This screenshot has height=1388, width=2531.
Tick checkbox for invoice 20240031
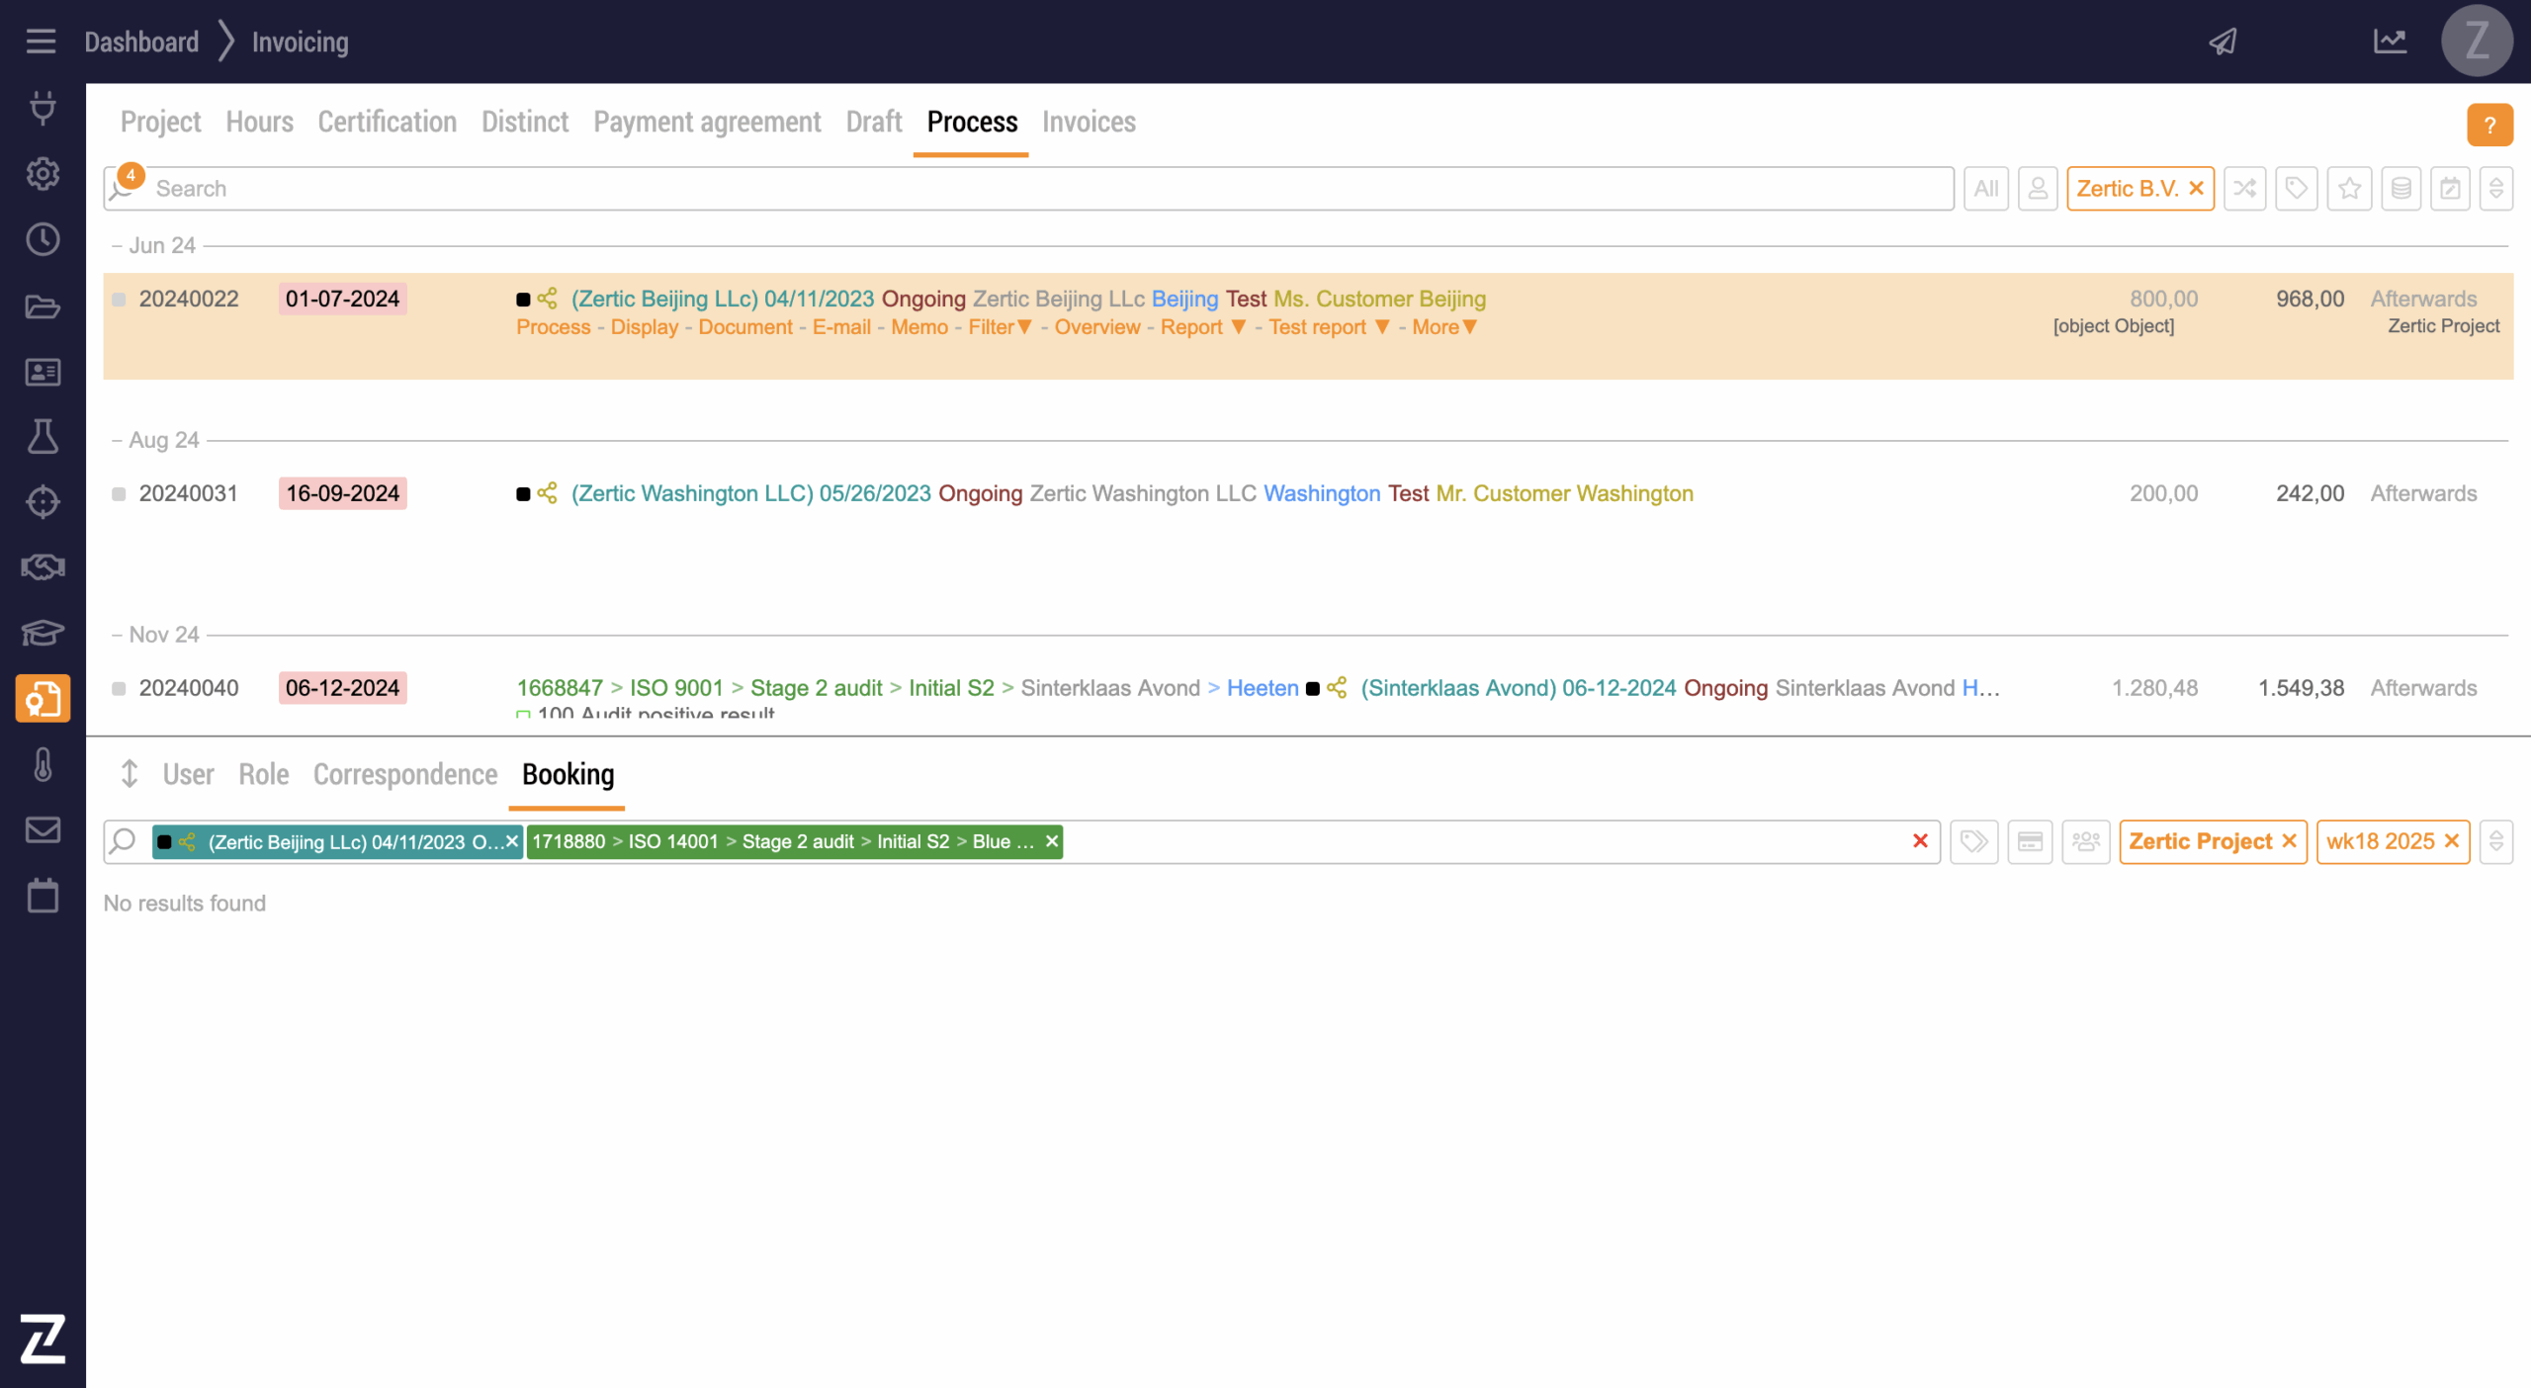[x=119, y=494]
